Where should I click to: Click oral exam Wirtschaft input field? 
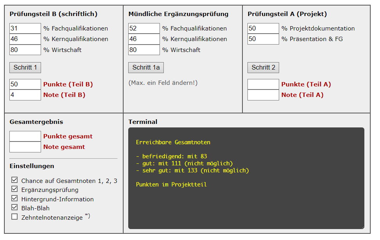pyautogui.click(x=144, y=50)
